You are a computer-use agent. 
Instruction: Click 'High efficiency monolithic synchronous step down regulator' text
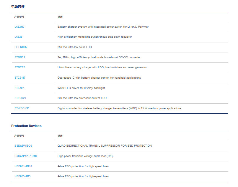point(94,37)
